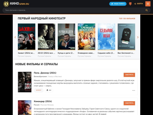This screenshot has height=115, width=153.
Task: Select the Ужасы и Мистика genre link
Action: [55, 76]
